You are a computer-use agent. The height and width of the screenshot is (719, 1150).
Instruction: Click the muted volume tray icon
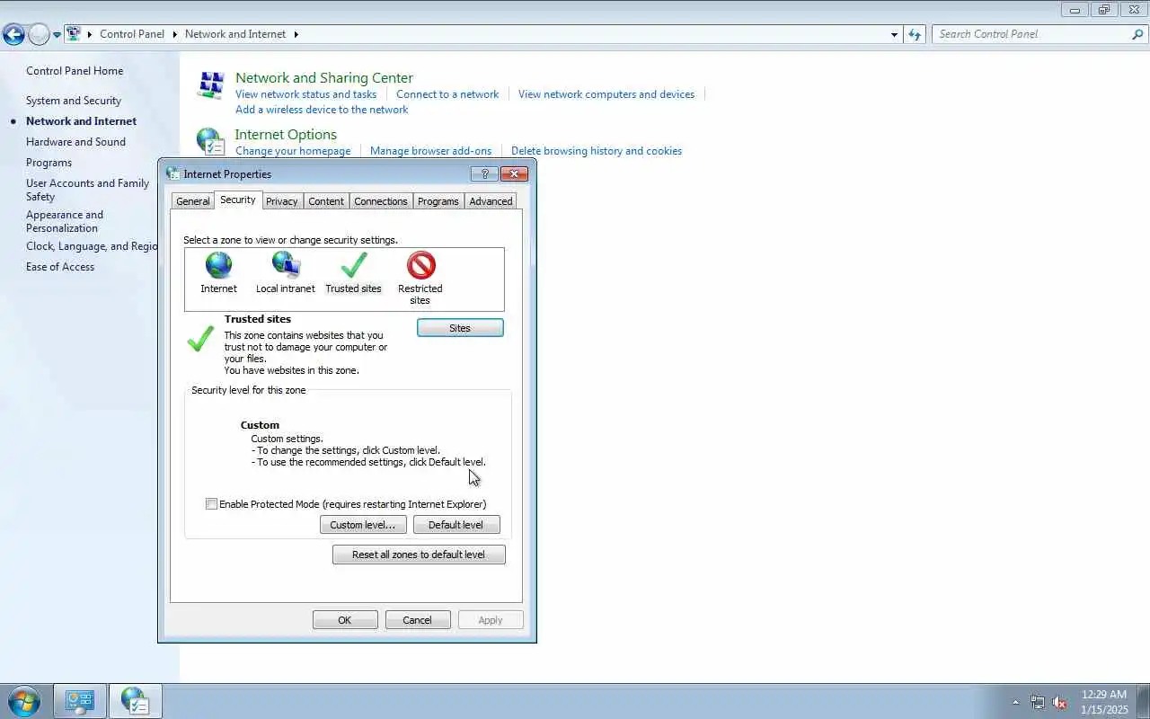click(x=1060, y=702)
